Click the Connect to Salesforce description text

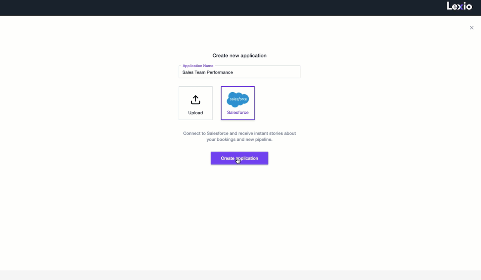pos(239,136)
